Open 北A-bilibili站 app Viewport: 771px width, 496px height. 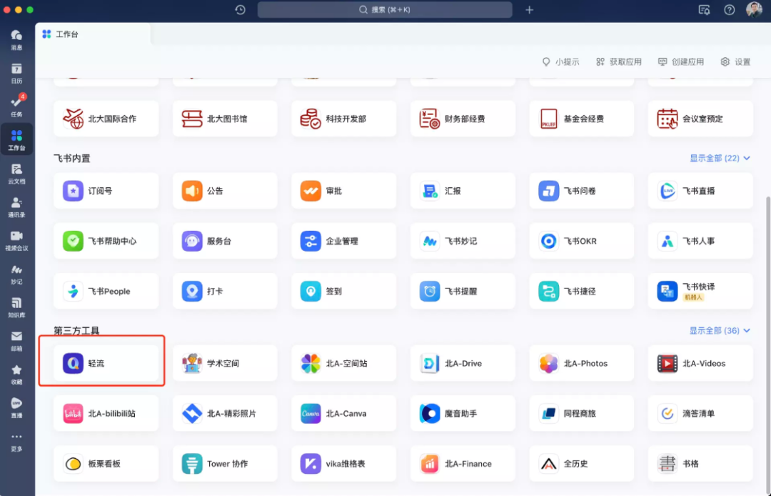click(x=106, y=413)
